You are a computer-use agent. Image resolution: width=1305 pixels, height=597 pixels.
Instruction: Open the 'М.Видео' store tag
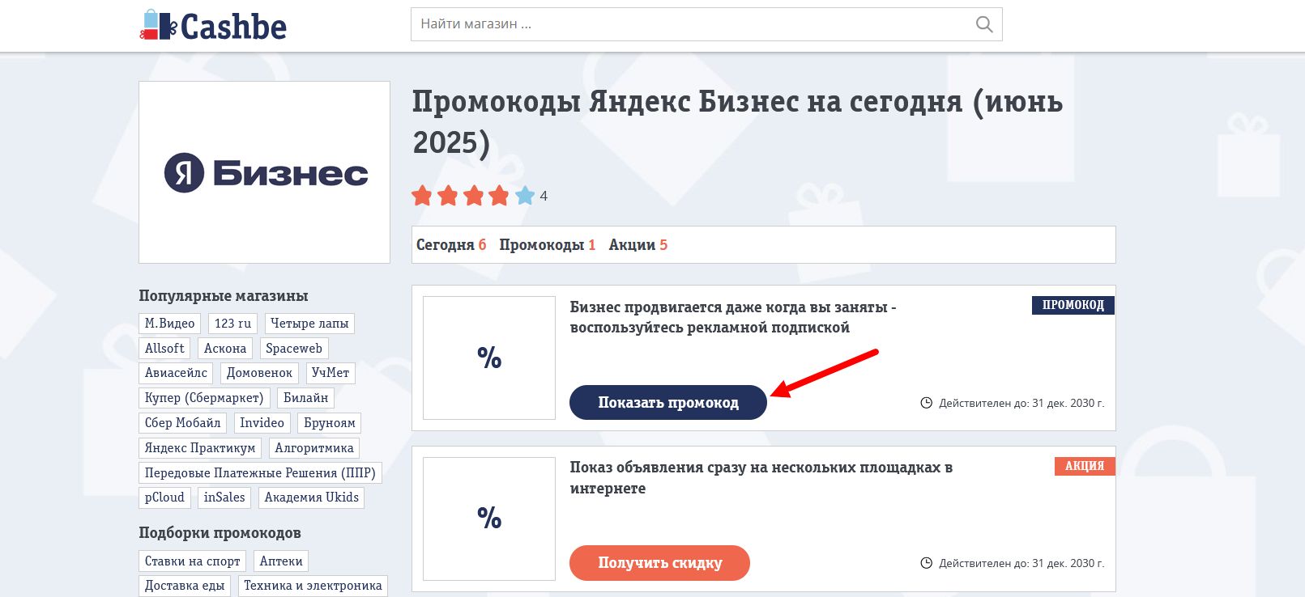click(x=170, y=324)
